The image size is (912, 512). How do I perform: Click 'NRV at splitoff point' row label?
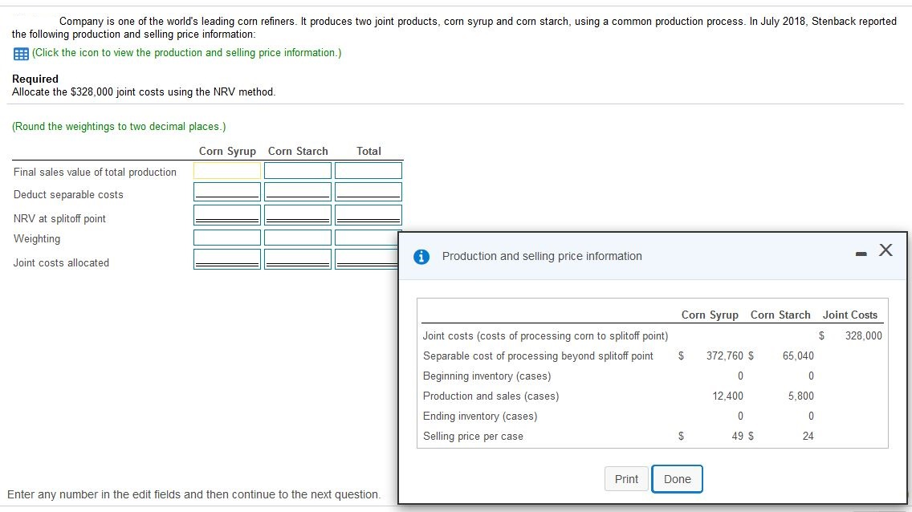click(x=59, y=218)
